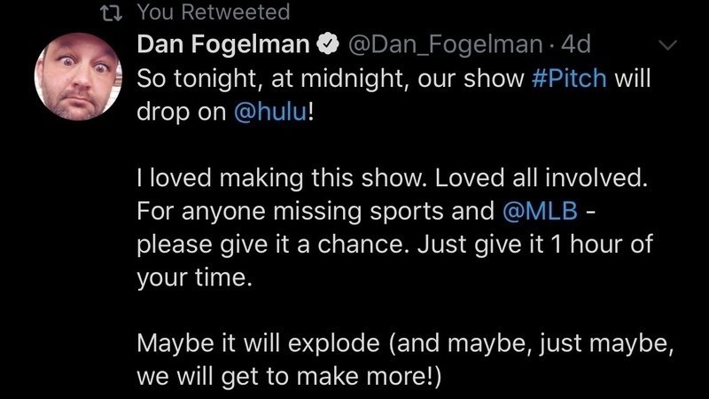Click the words "your time."
Screen dimensions: 709x399
(189, 276)
